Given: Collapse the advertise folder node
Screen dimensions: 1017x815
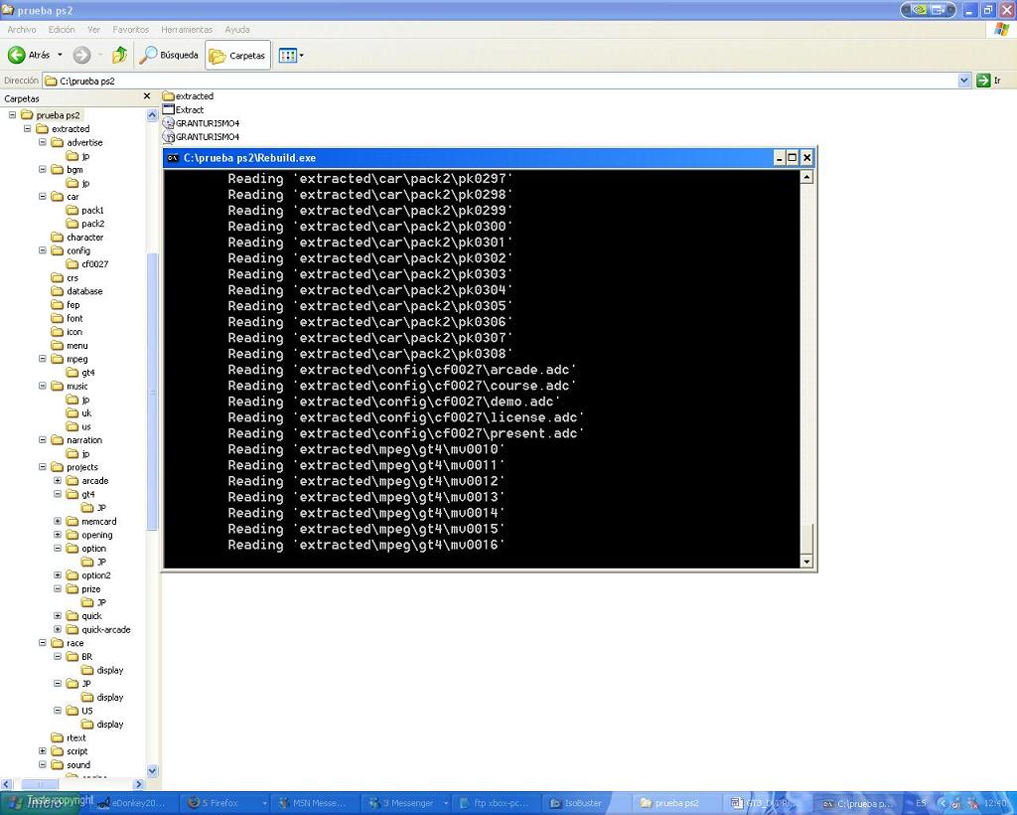Looking at the screenshot, I should 42,142.
